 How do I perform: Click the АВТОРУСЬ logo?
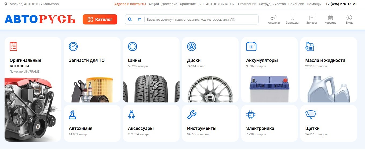pos(40,19)
